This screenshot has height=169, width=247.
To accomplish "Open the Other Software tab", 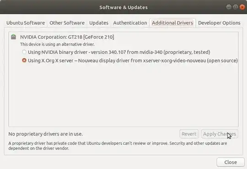I will (x=67, y=23).
